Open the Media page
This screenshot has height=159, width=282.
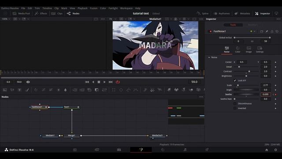tap(75, 150)
